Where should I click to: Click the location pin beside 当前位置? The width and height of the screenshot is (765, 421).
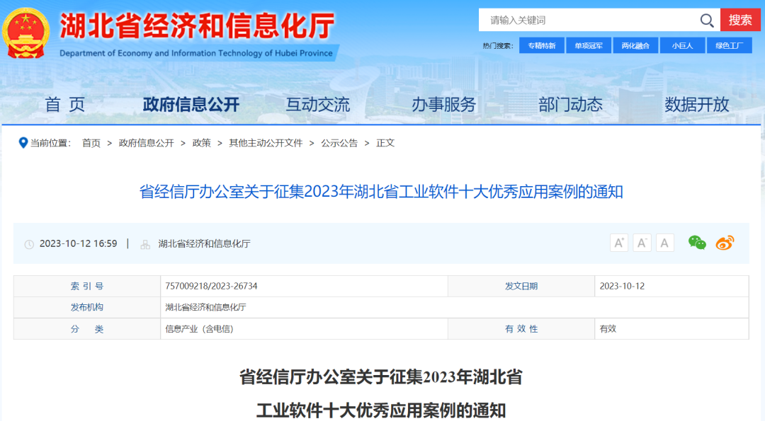[x=23, y=142]
